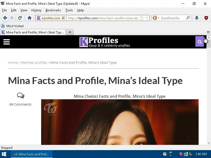Click the comments speech bubble icon

21,96
